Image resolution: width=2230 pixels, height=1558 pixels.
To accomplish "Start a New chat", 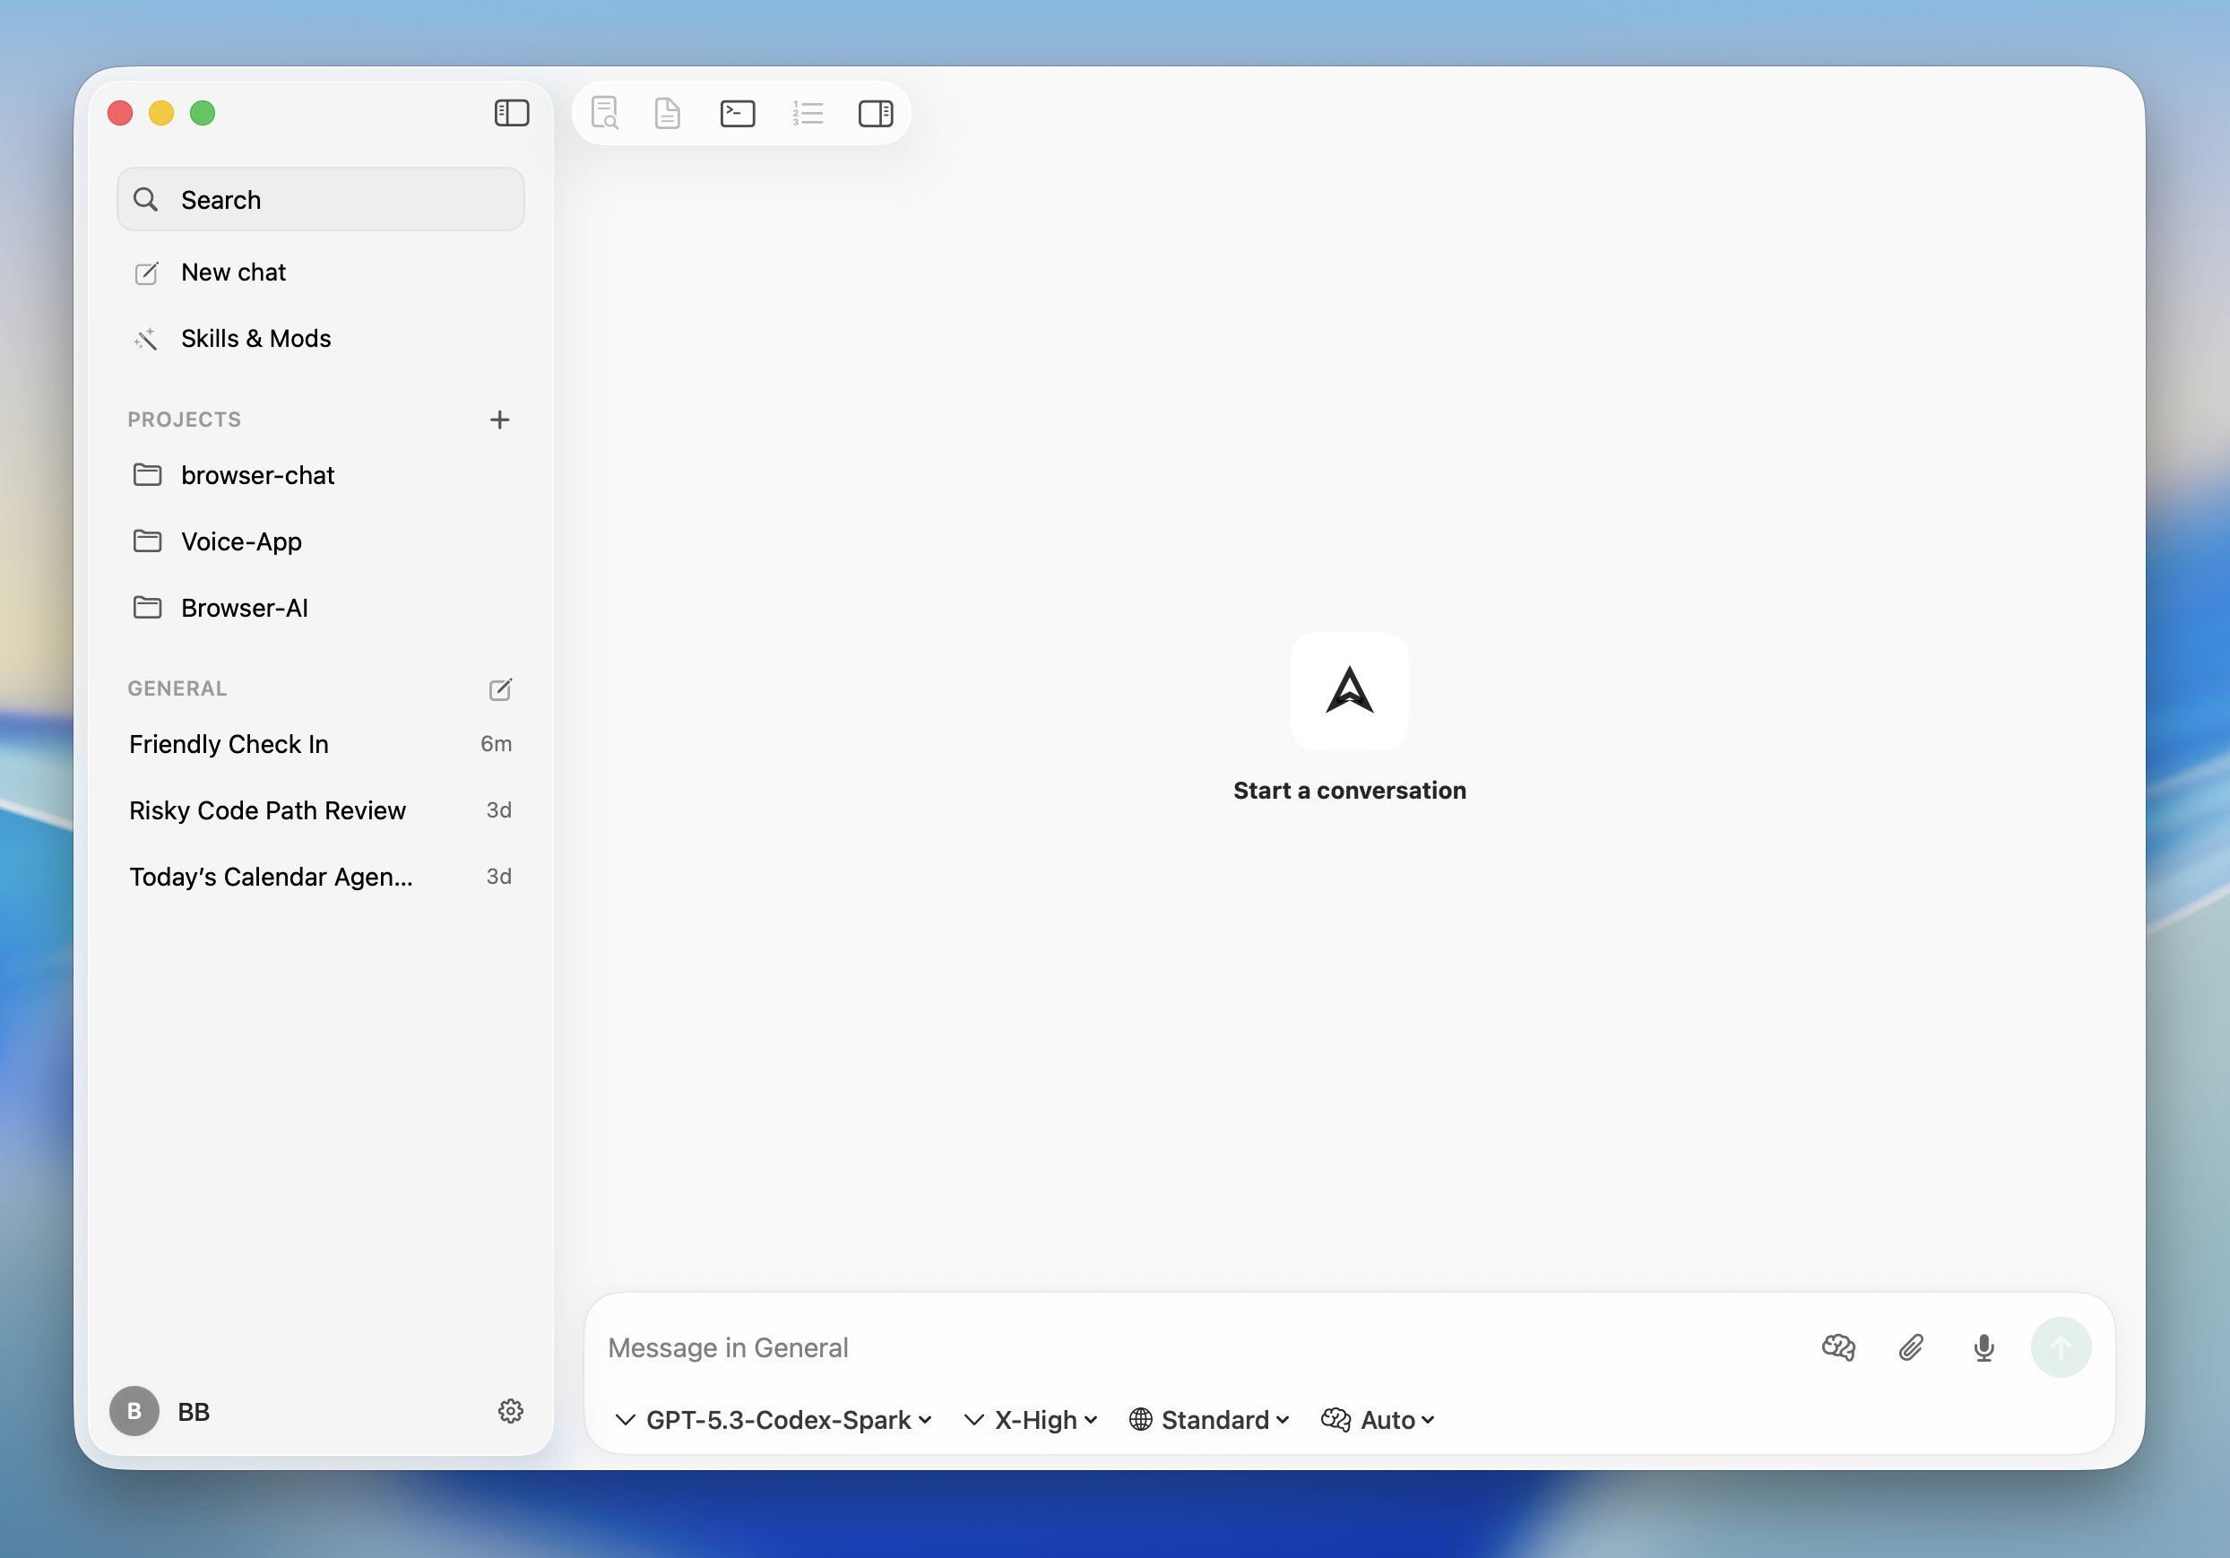I will click(x=233, y=272).
